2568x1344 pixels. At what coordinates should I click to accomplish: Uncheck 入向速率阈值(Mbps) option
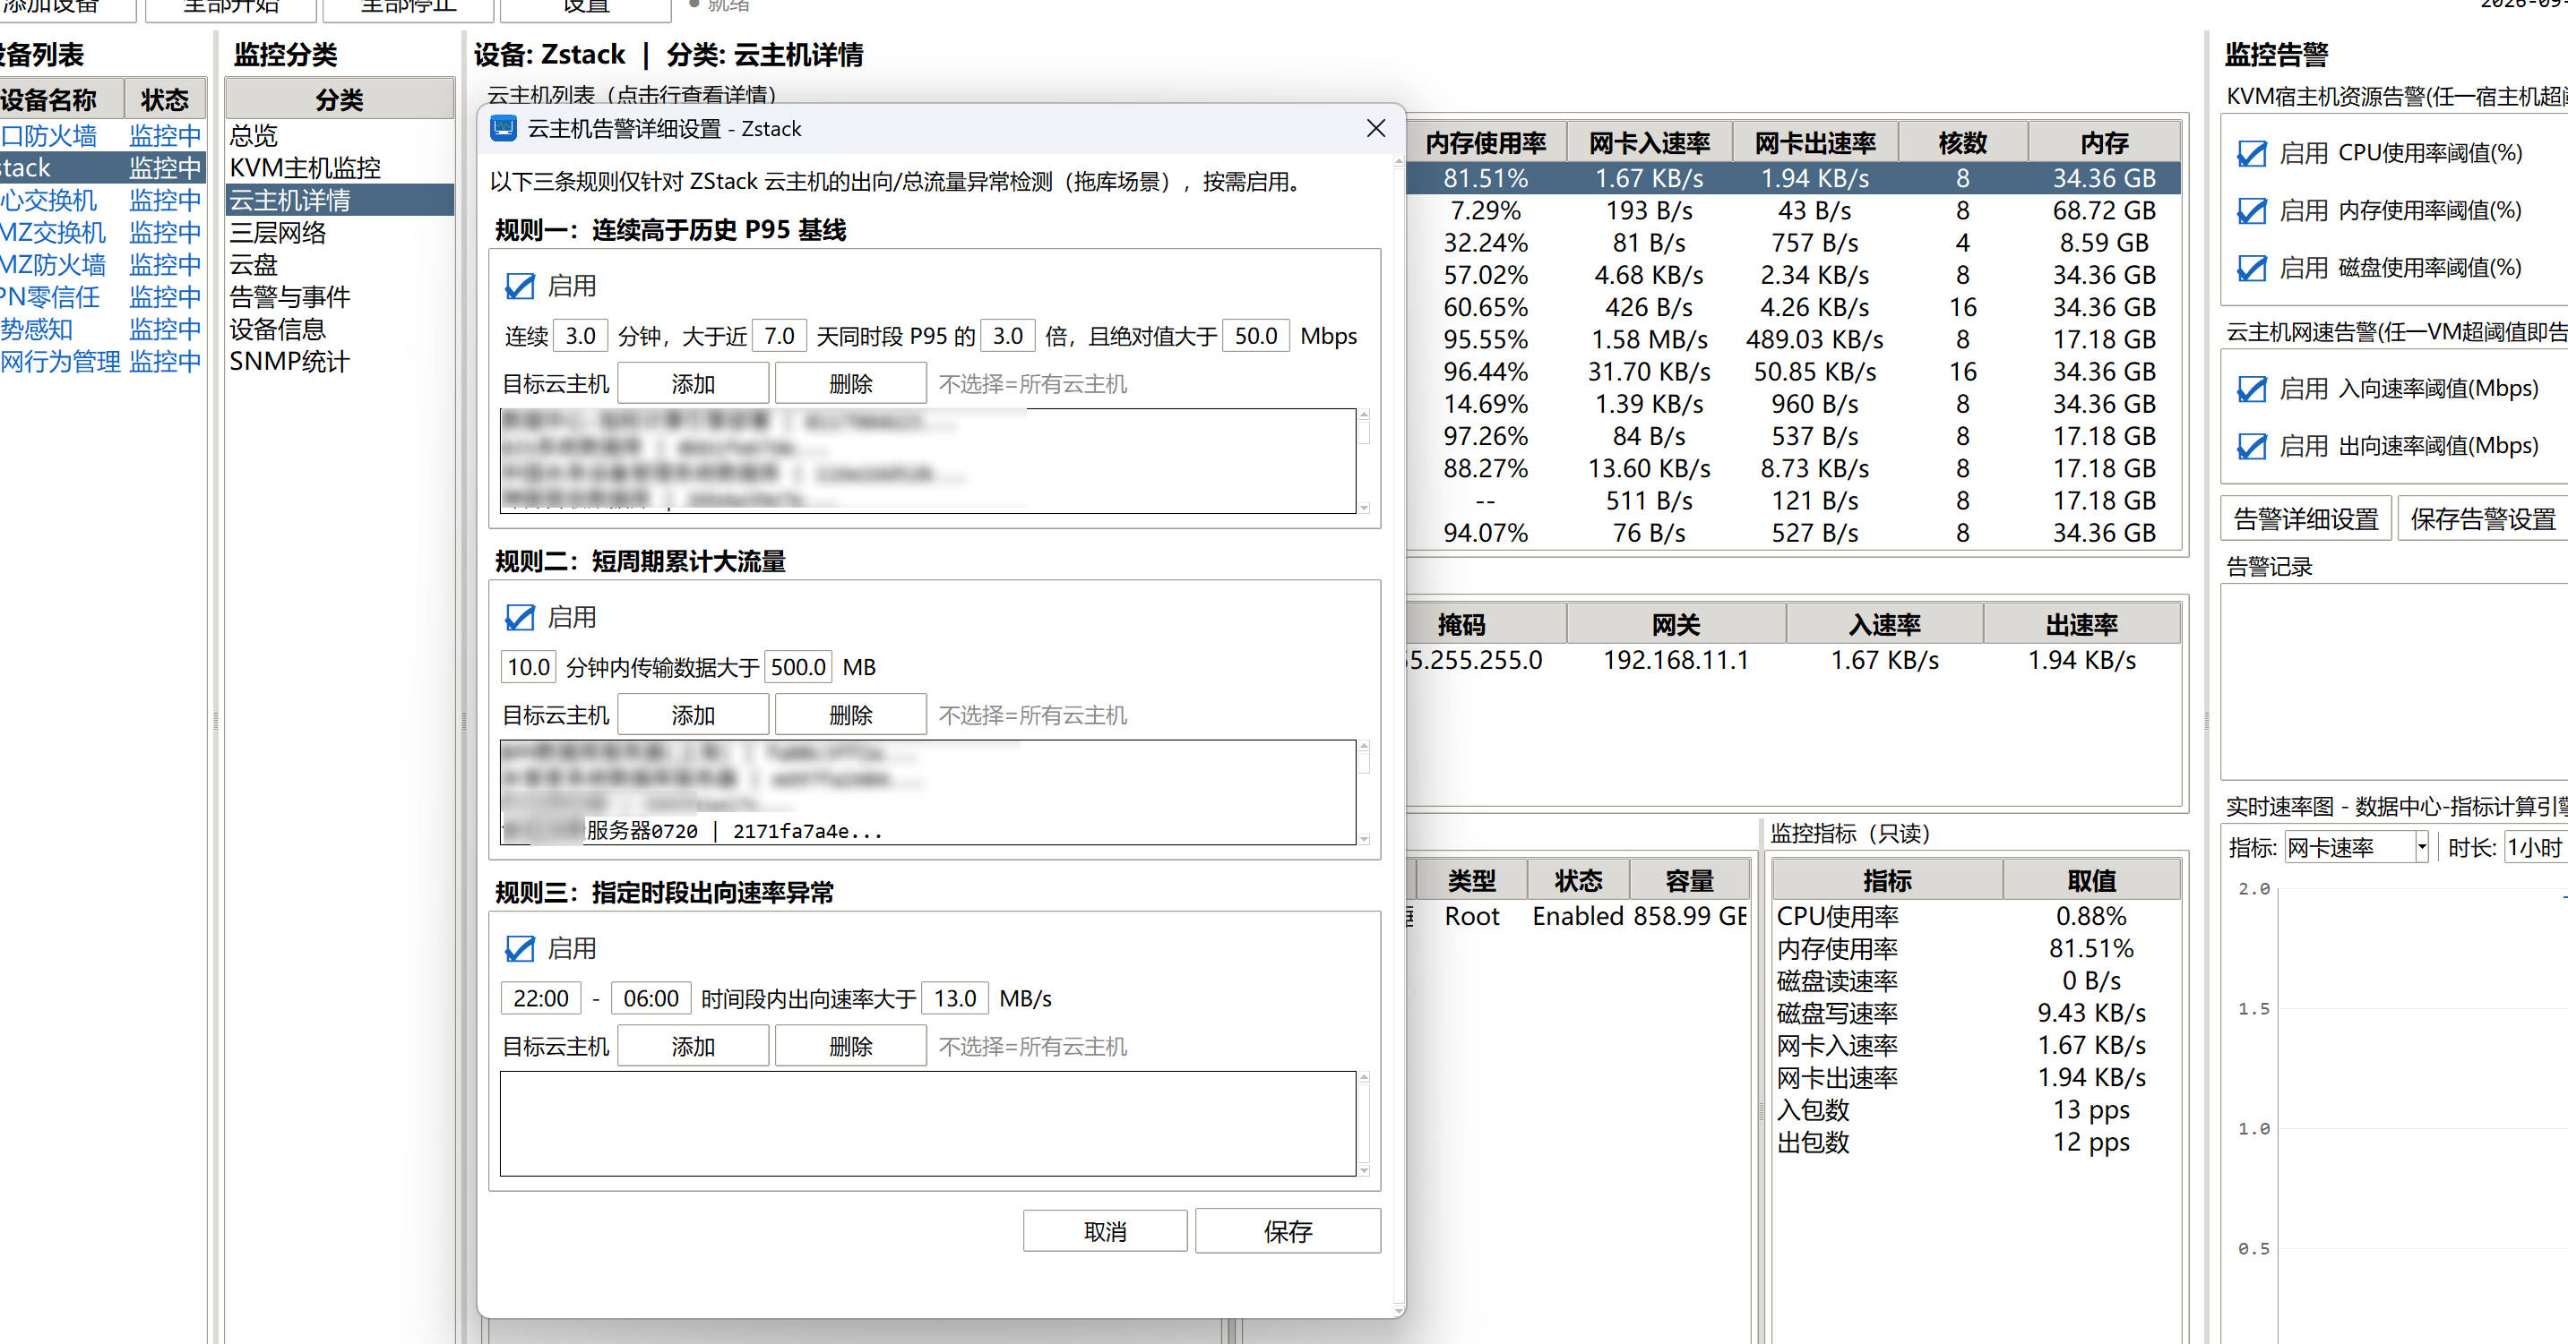click(2252, 389)
